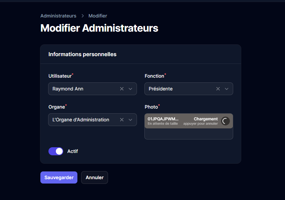Open the Fonction dropdown chevron
The height and width of the screenshot is (200, 285).
pos(227,89)
